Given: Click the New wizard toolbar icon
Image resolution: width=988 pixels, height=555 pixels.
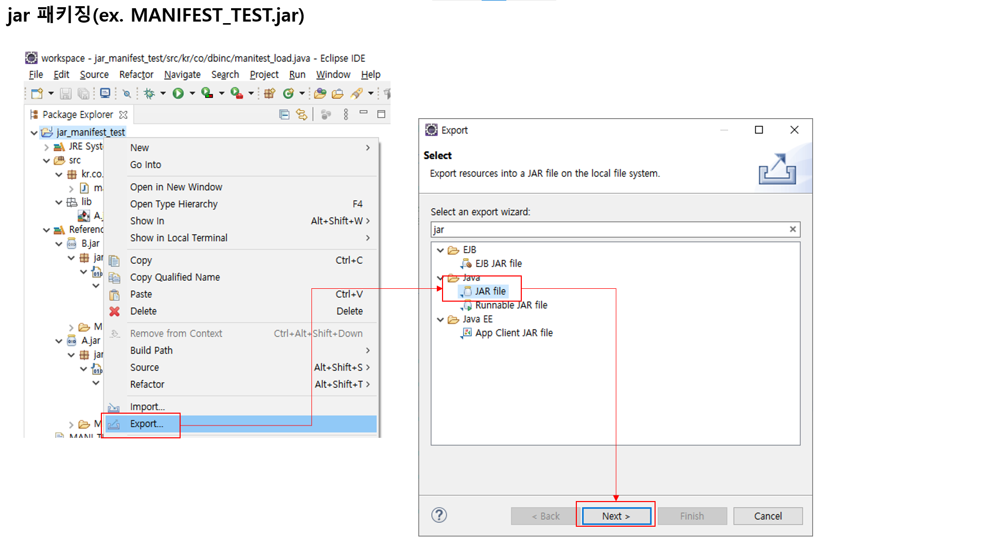Looking at the screenshot, I should [37, 94].
